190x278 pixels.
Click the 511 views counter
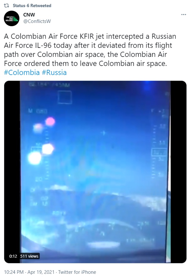(29, 256)
